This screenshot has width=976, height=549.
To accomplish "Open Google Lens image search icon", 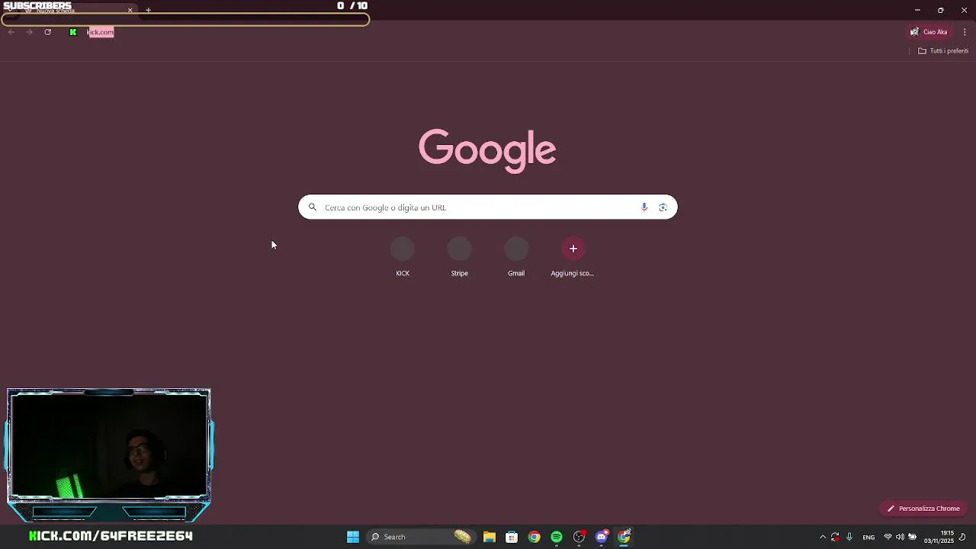I will pyautogui.click(x=663, y=207).
